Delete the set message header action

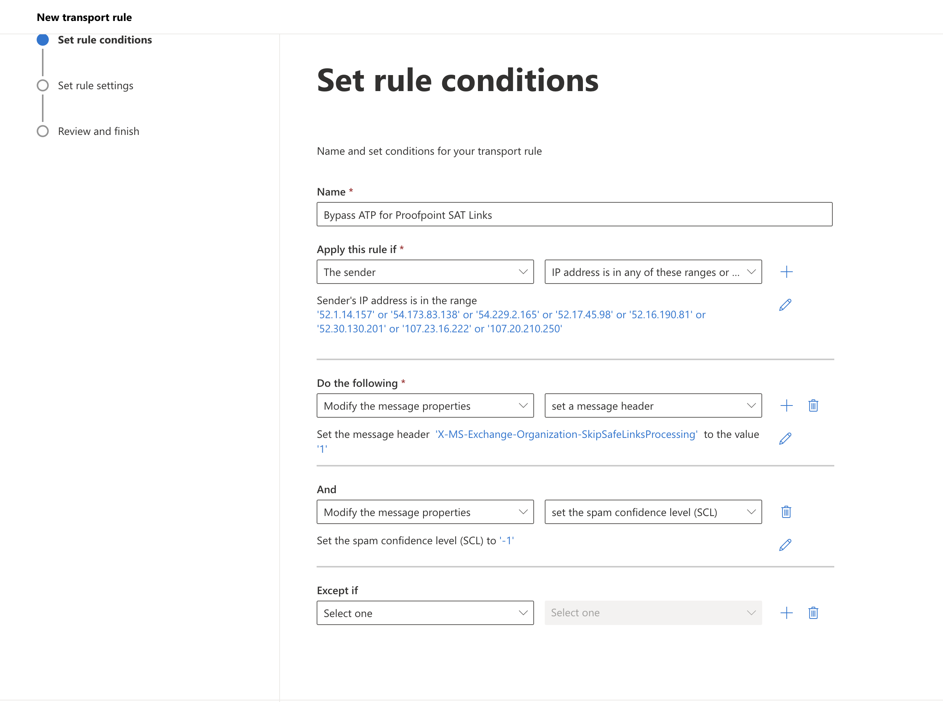(813, 405)
